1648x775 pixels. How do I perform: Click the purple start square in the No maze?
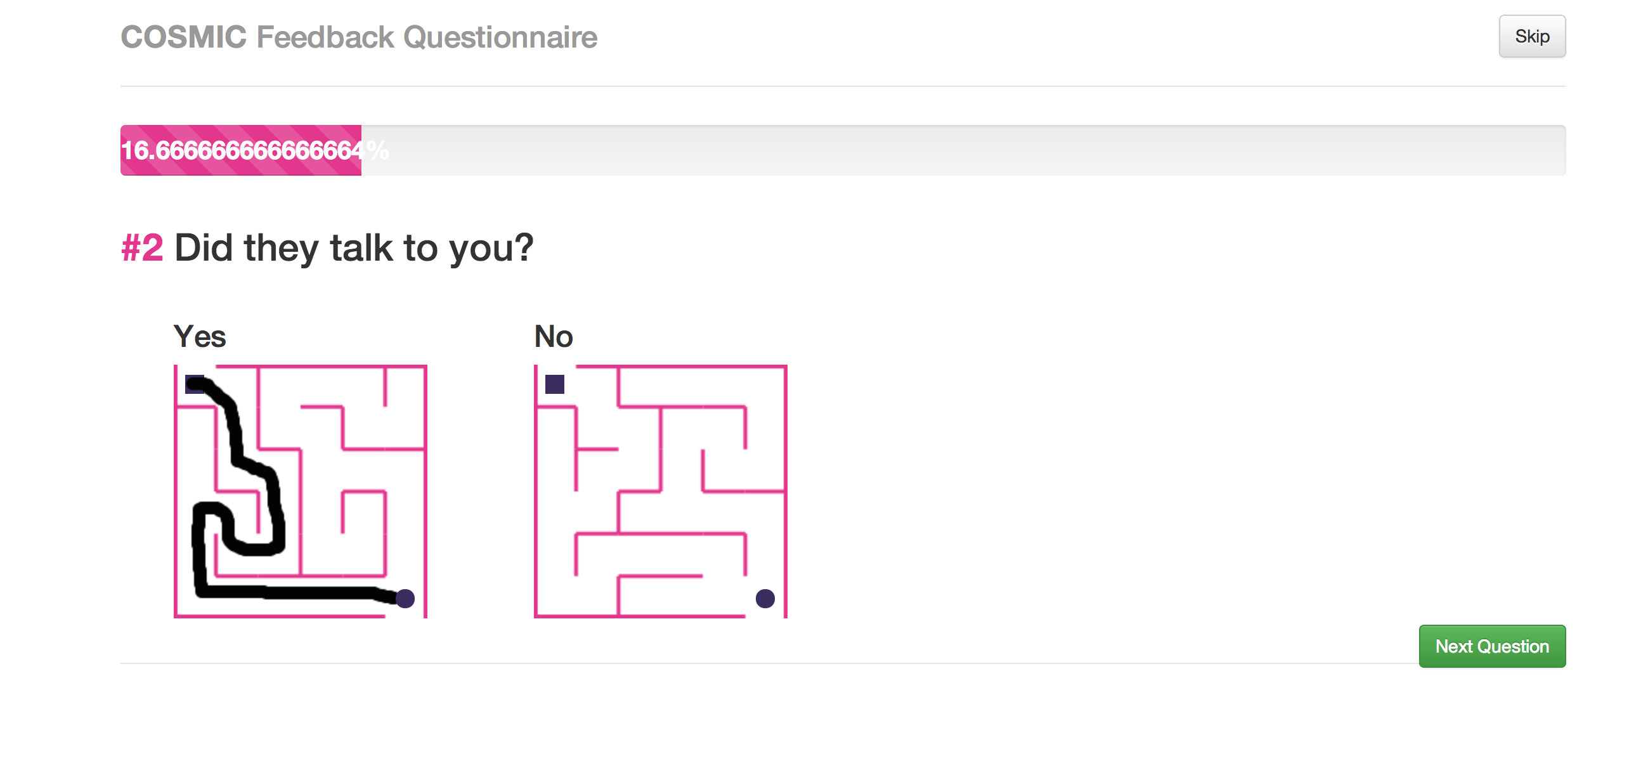(555, 384)
